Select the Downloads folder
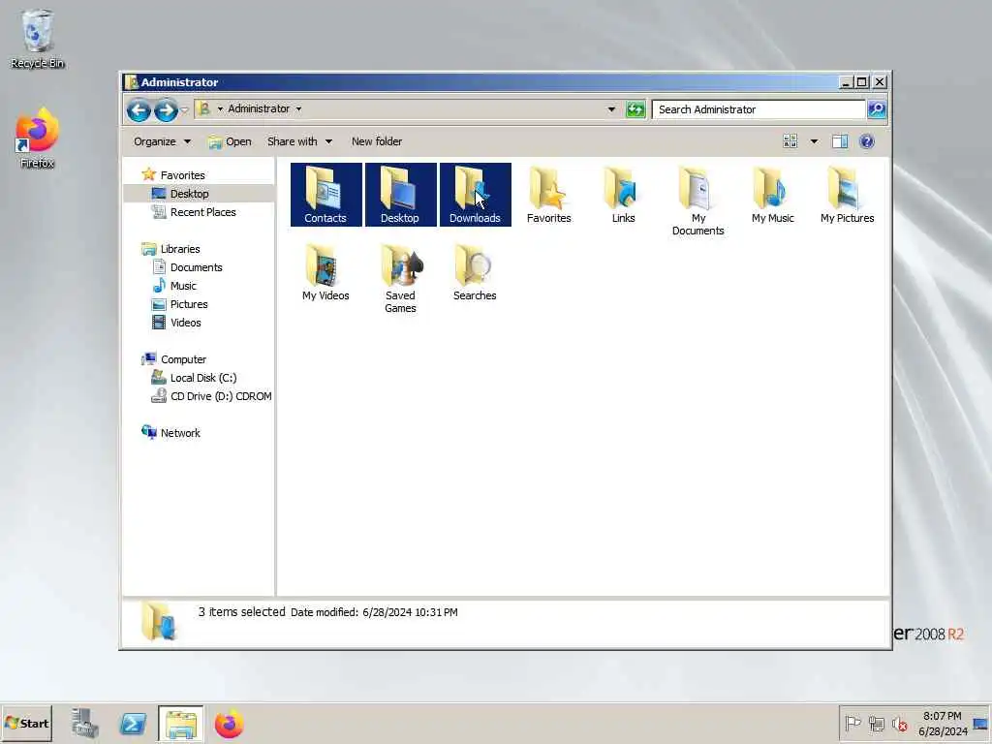 (475, 195)
